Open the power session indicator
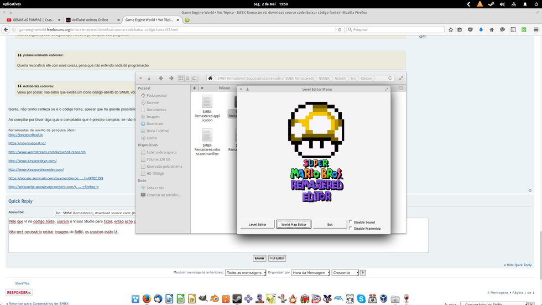The height and width of the screenshot is (305, 542). pos(536,4)
